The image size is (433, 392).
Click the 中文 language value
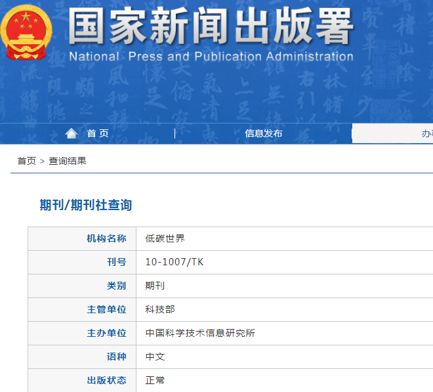pos(155,357)
